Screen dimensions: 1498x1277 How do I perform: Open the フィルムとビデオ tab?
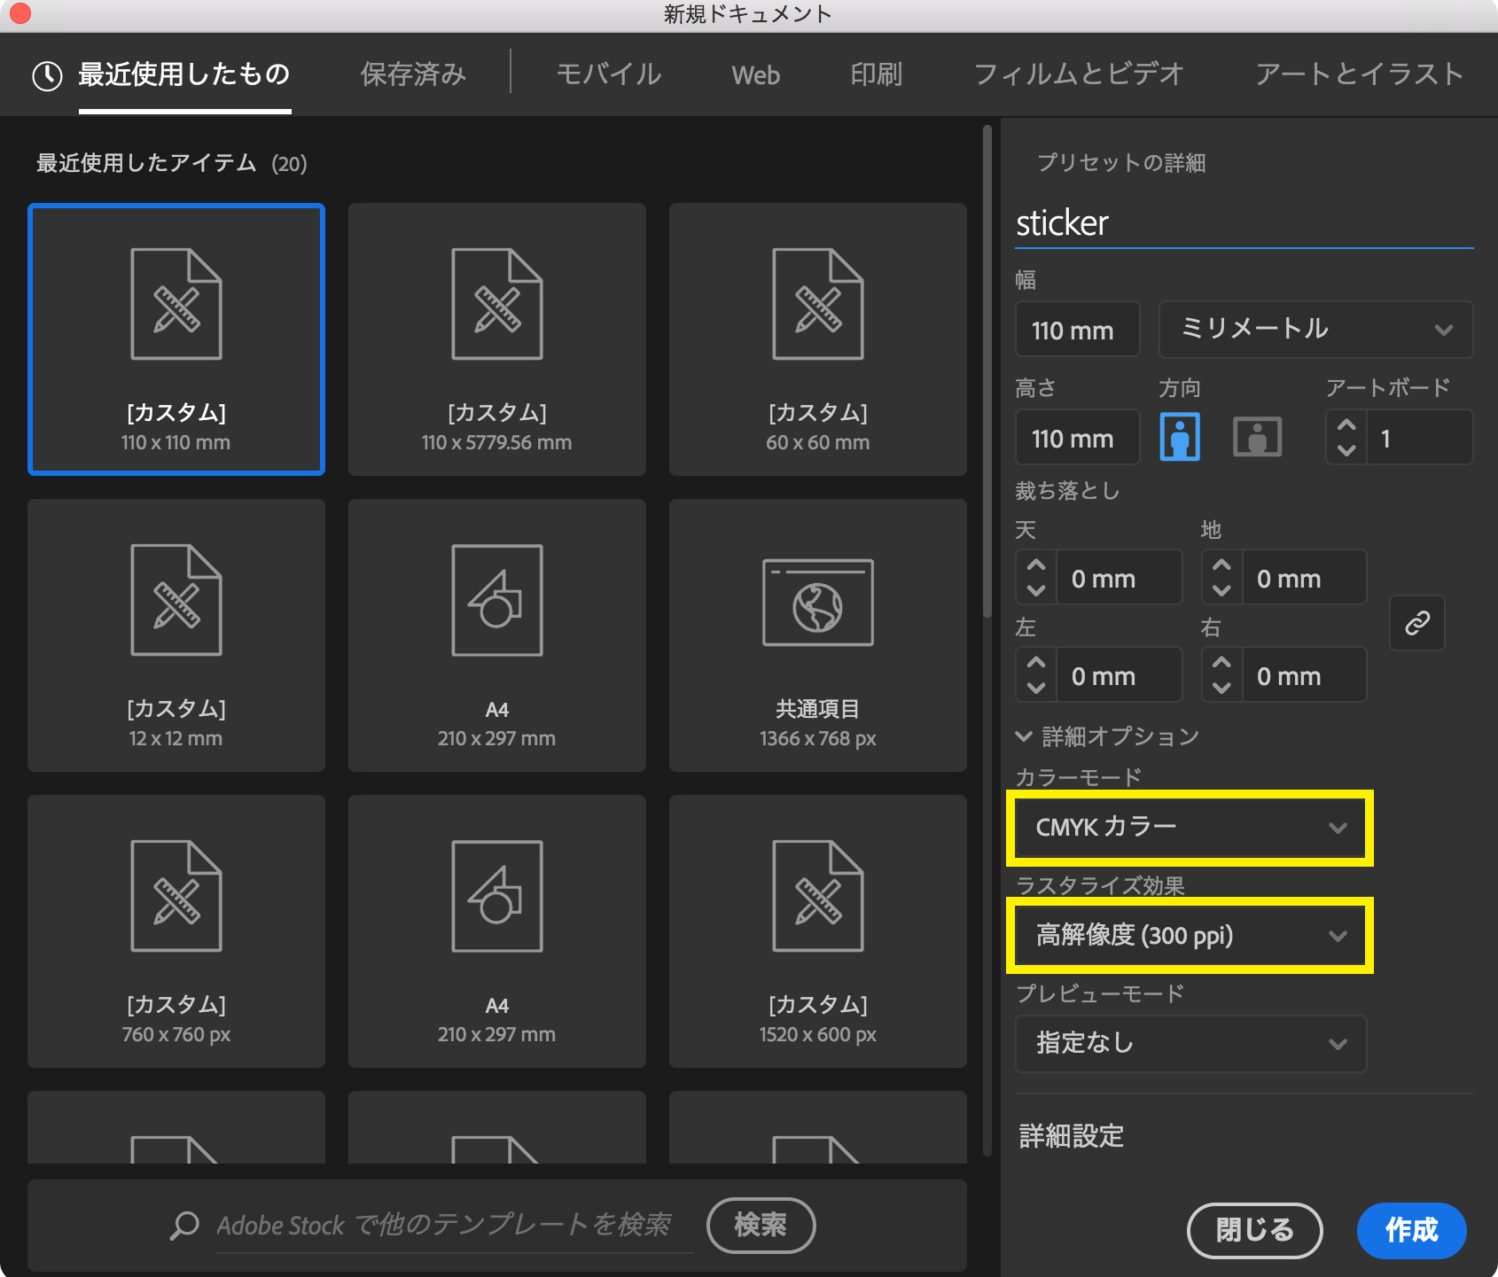(1079, 74)
